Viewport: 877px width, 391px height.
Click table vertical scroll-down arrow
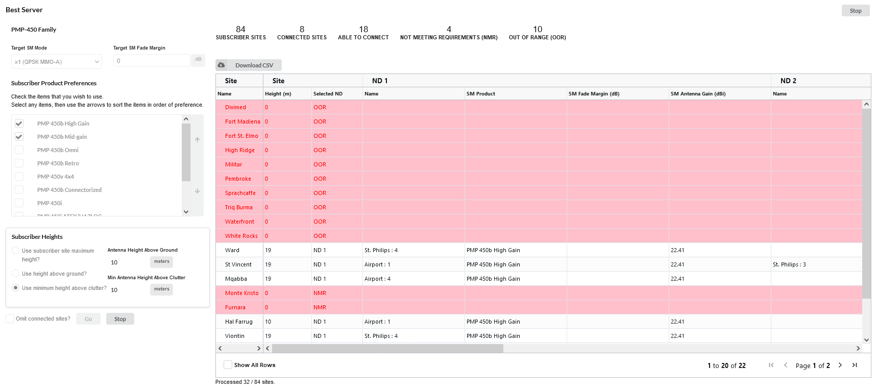[866, 339]
